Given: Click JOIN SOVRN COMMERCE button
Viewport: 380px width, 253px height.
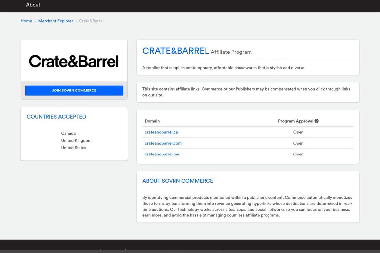Looking at the screenshot, I should 74,90.
